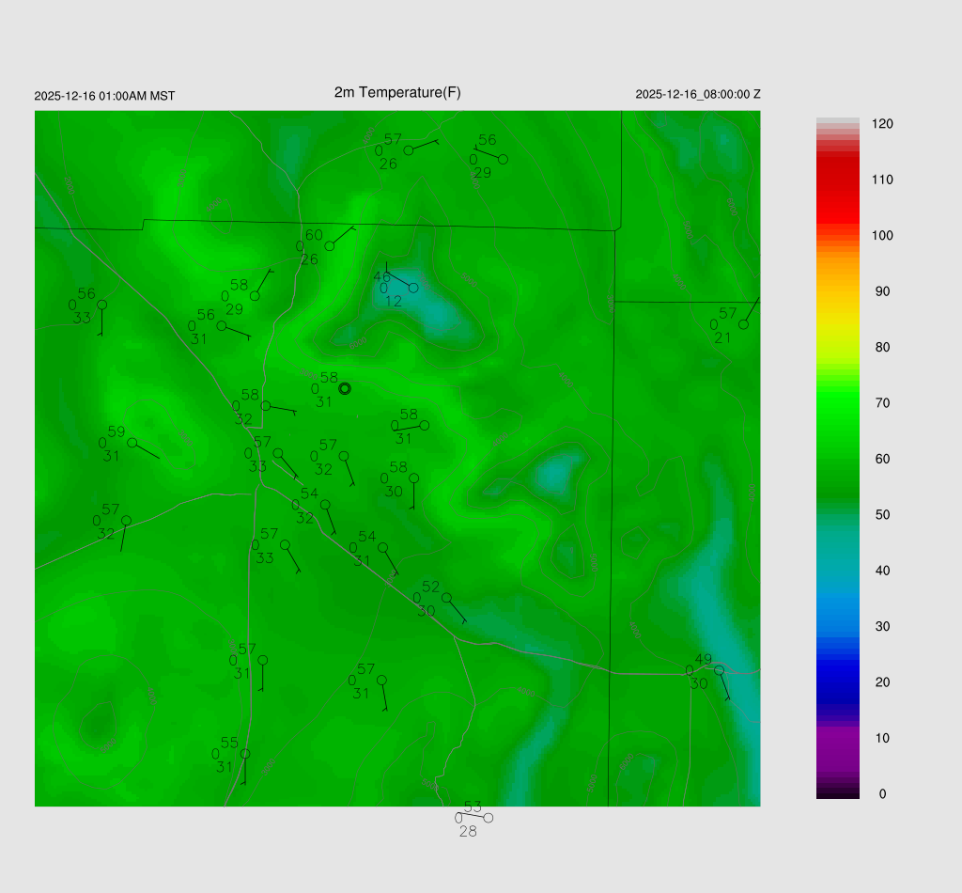Click the station circle reading 56 over 33

(101, 305)
